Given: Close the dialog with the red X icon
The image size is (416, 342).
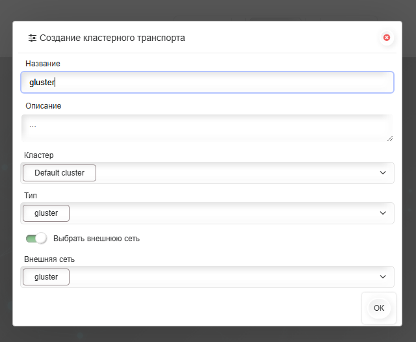Looking at the screenshot, I should coord(387,38).
